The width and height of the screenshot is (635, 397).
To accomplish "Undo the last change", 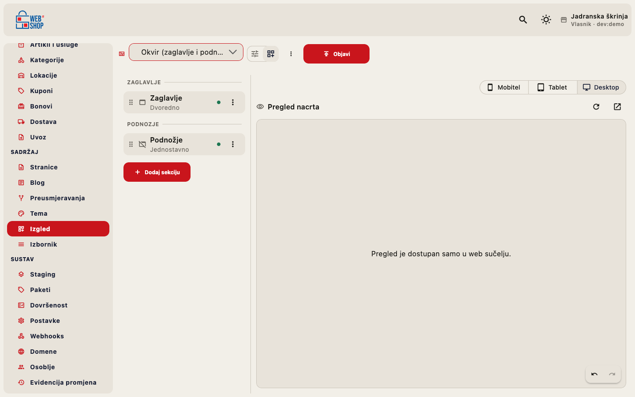I will [x=594, y=374].
